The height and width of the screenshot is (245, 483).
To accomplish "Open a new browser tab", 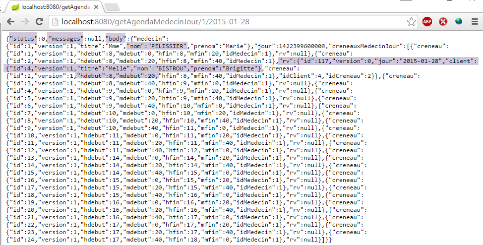I will [x=112, y=7].
